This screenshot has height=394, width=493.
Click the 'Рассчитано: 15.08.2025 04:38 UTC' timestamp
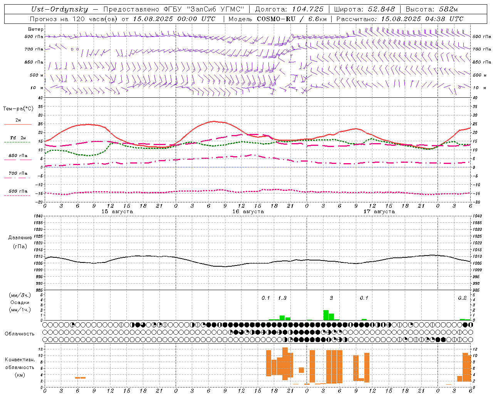coord(400,19)
